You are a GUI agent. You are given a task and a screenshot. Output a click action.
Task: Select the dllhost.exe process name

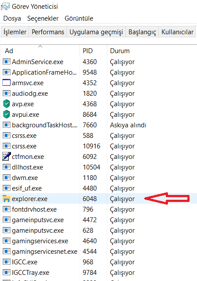point(27,167)
